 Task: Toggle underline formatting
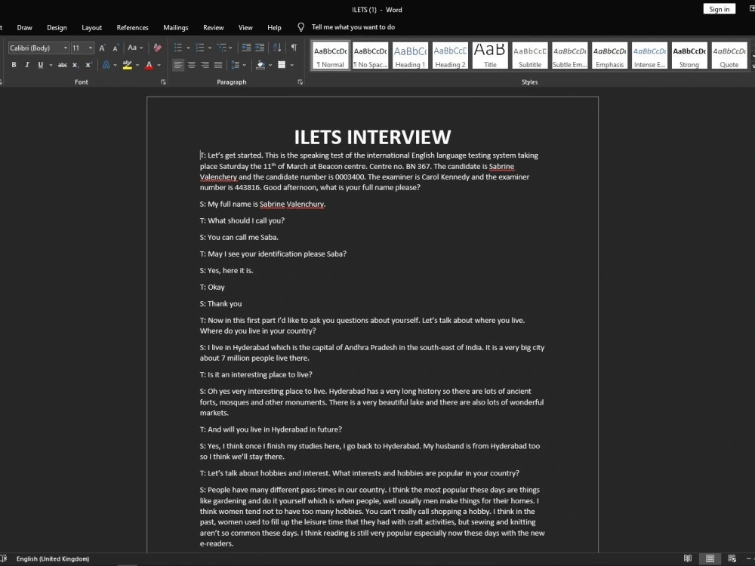click(x=41, y=65)
